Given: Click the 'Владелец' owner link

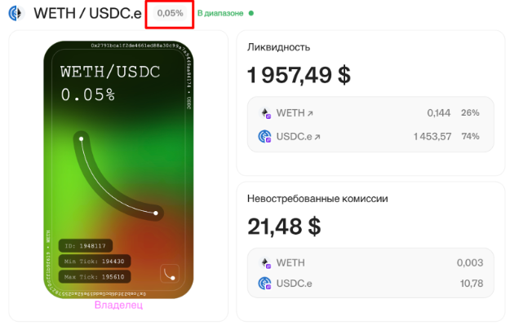Looking at the screenshot, I should click(x=118, y=305).
